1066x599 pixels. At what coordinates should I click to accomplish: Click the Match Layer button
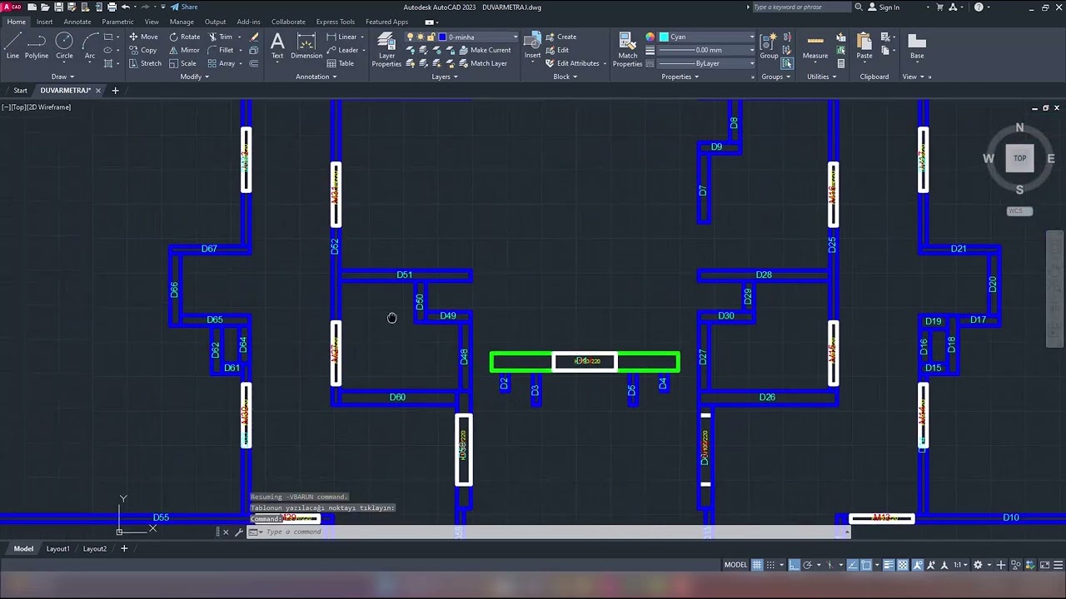[483, 63]
